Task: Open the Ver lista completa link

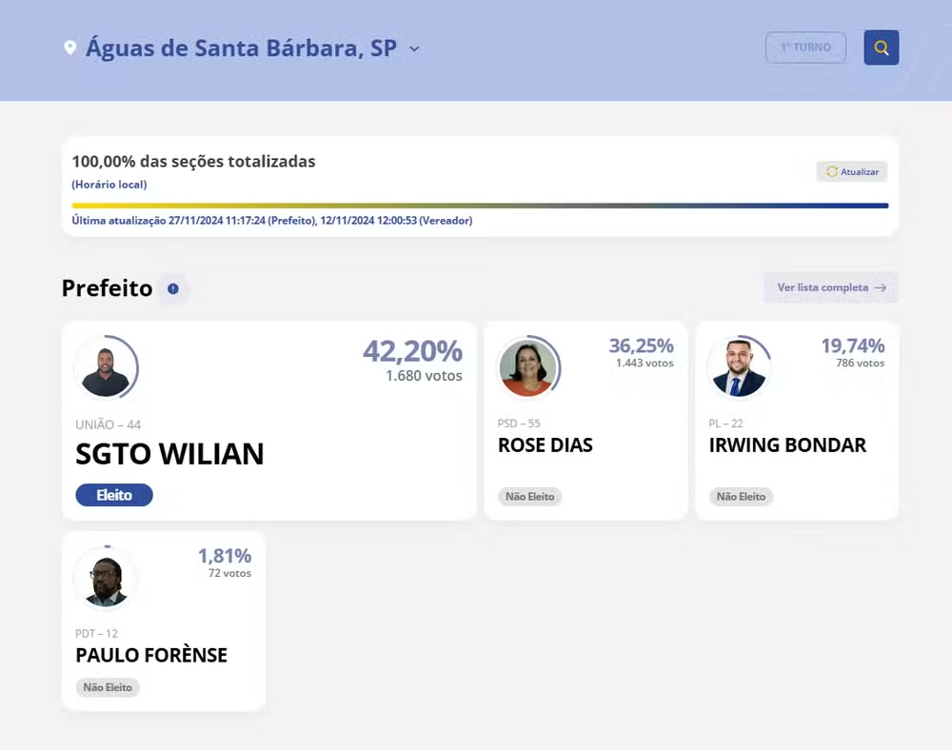Action: click(x=823, y=287)
